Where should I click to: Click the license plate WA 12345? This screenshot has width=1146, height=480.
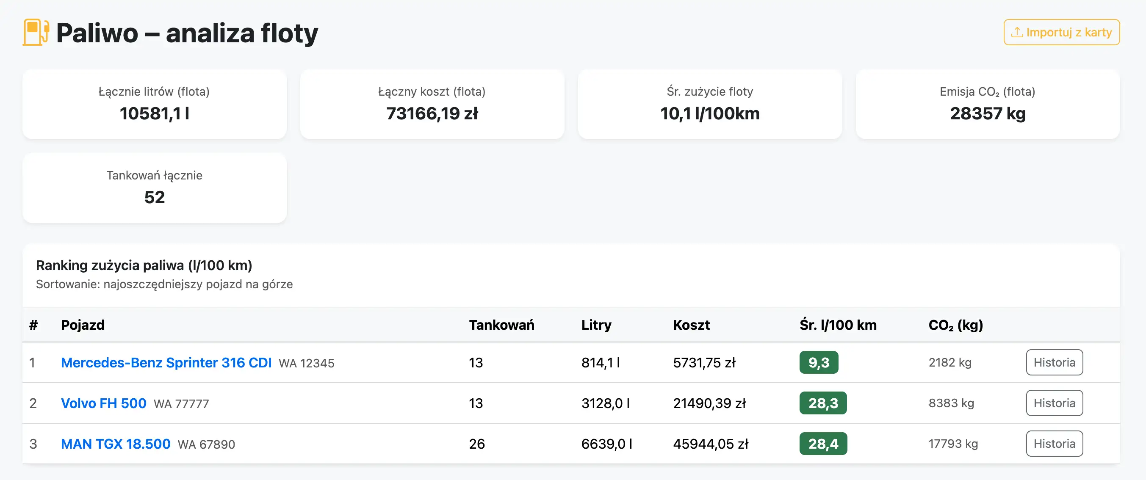pos(307,363)
